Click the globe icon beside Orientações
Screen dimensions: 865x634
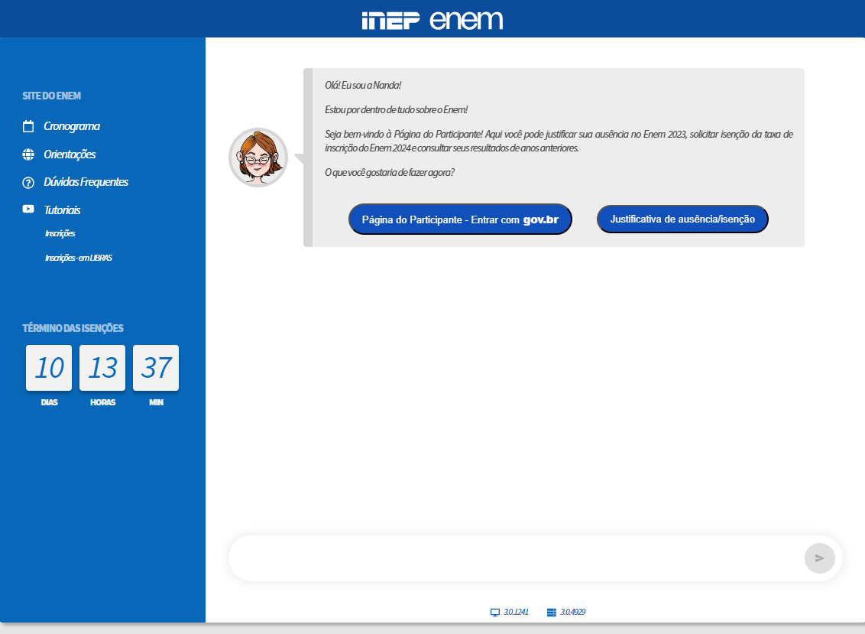[28, 154]
